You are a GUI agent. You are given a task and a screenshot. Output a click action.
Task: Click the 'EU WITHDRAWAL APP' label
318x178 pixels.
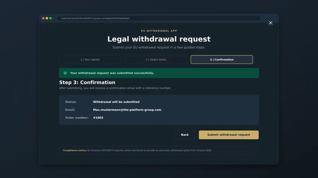point(159,31)
